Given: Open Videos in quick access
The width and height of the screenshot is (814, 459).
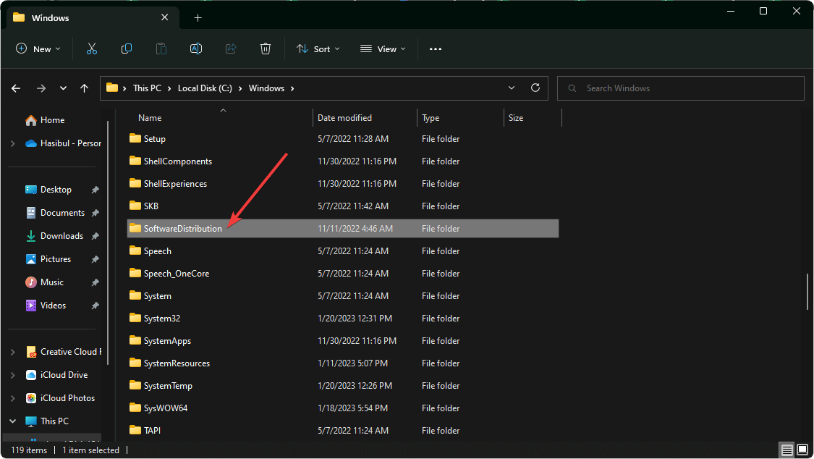Looking at the screenshot, I should tap(53, 306).
